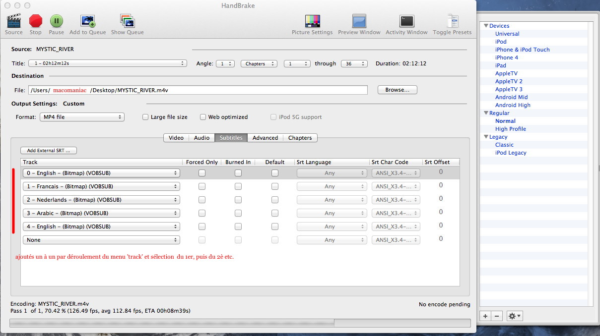
Task: Check Burned In for track 0 English
Action: pos(238,173)
